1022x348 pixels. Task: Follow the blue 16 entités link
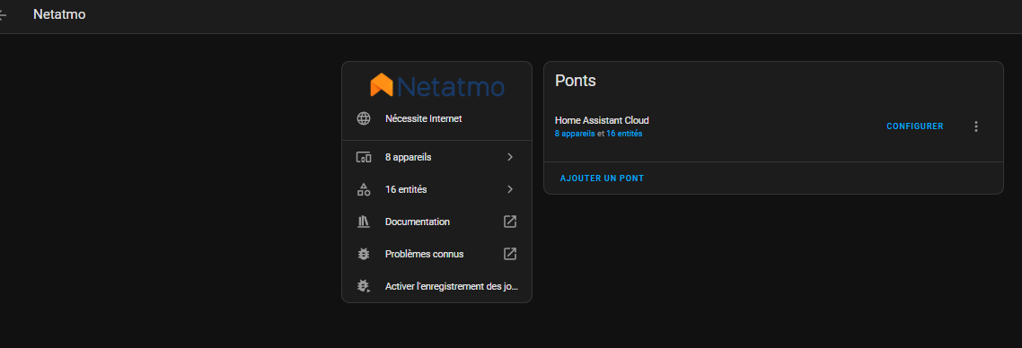pos(624,134)
